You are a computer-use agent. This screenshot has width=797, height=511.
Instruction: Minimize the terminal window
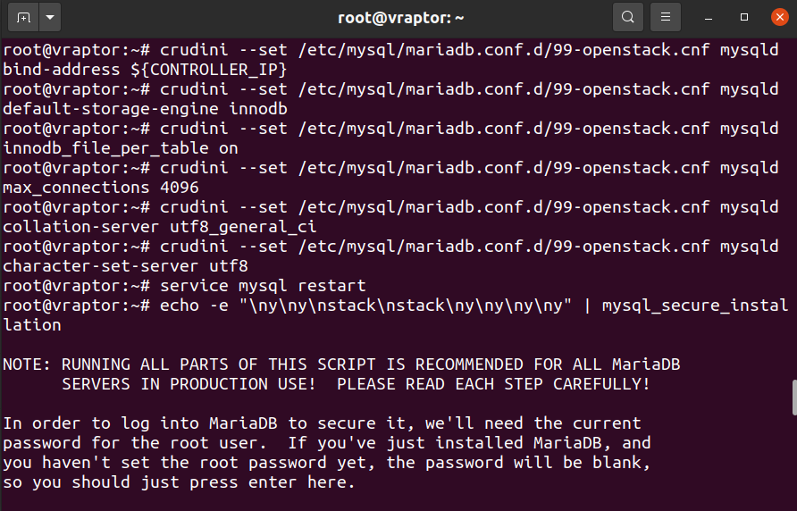point(708,17)
